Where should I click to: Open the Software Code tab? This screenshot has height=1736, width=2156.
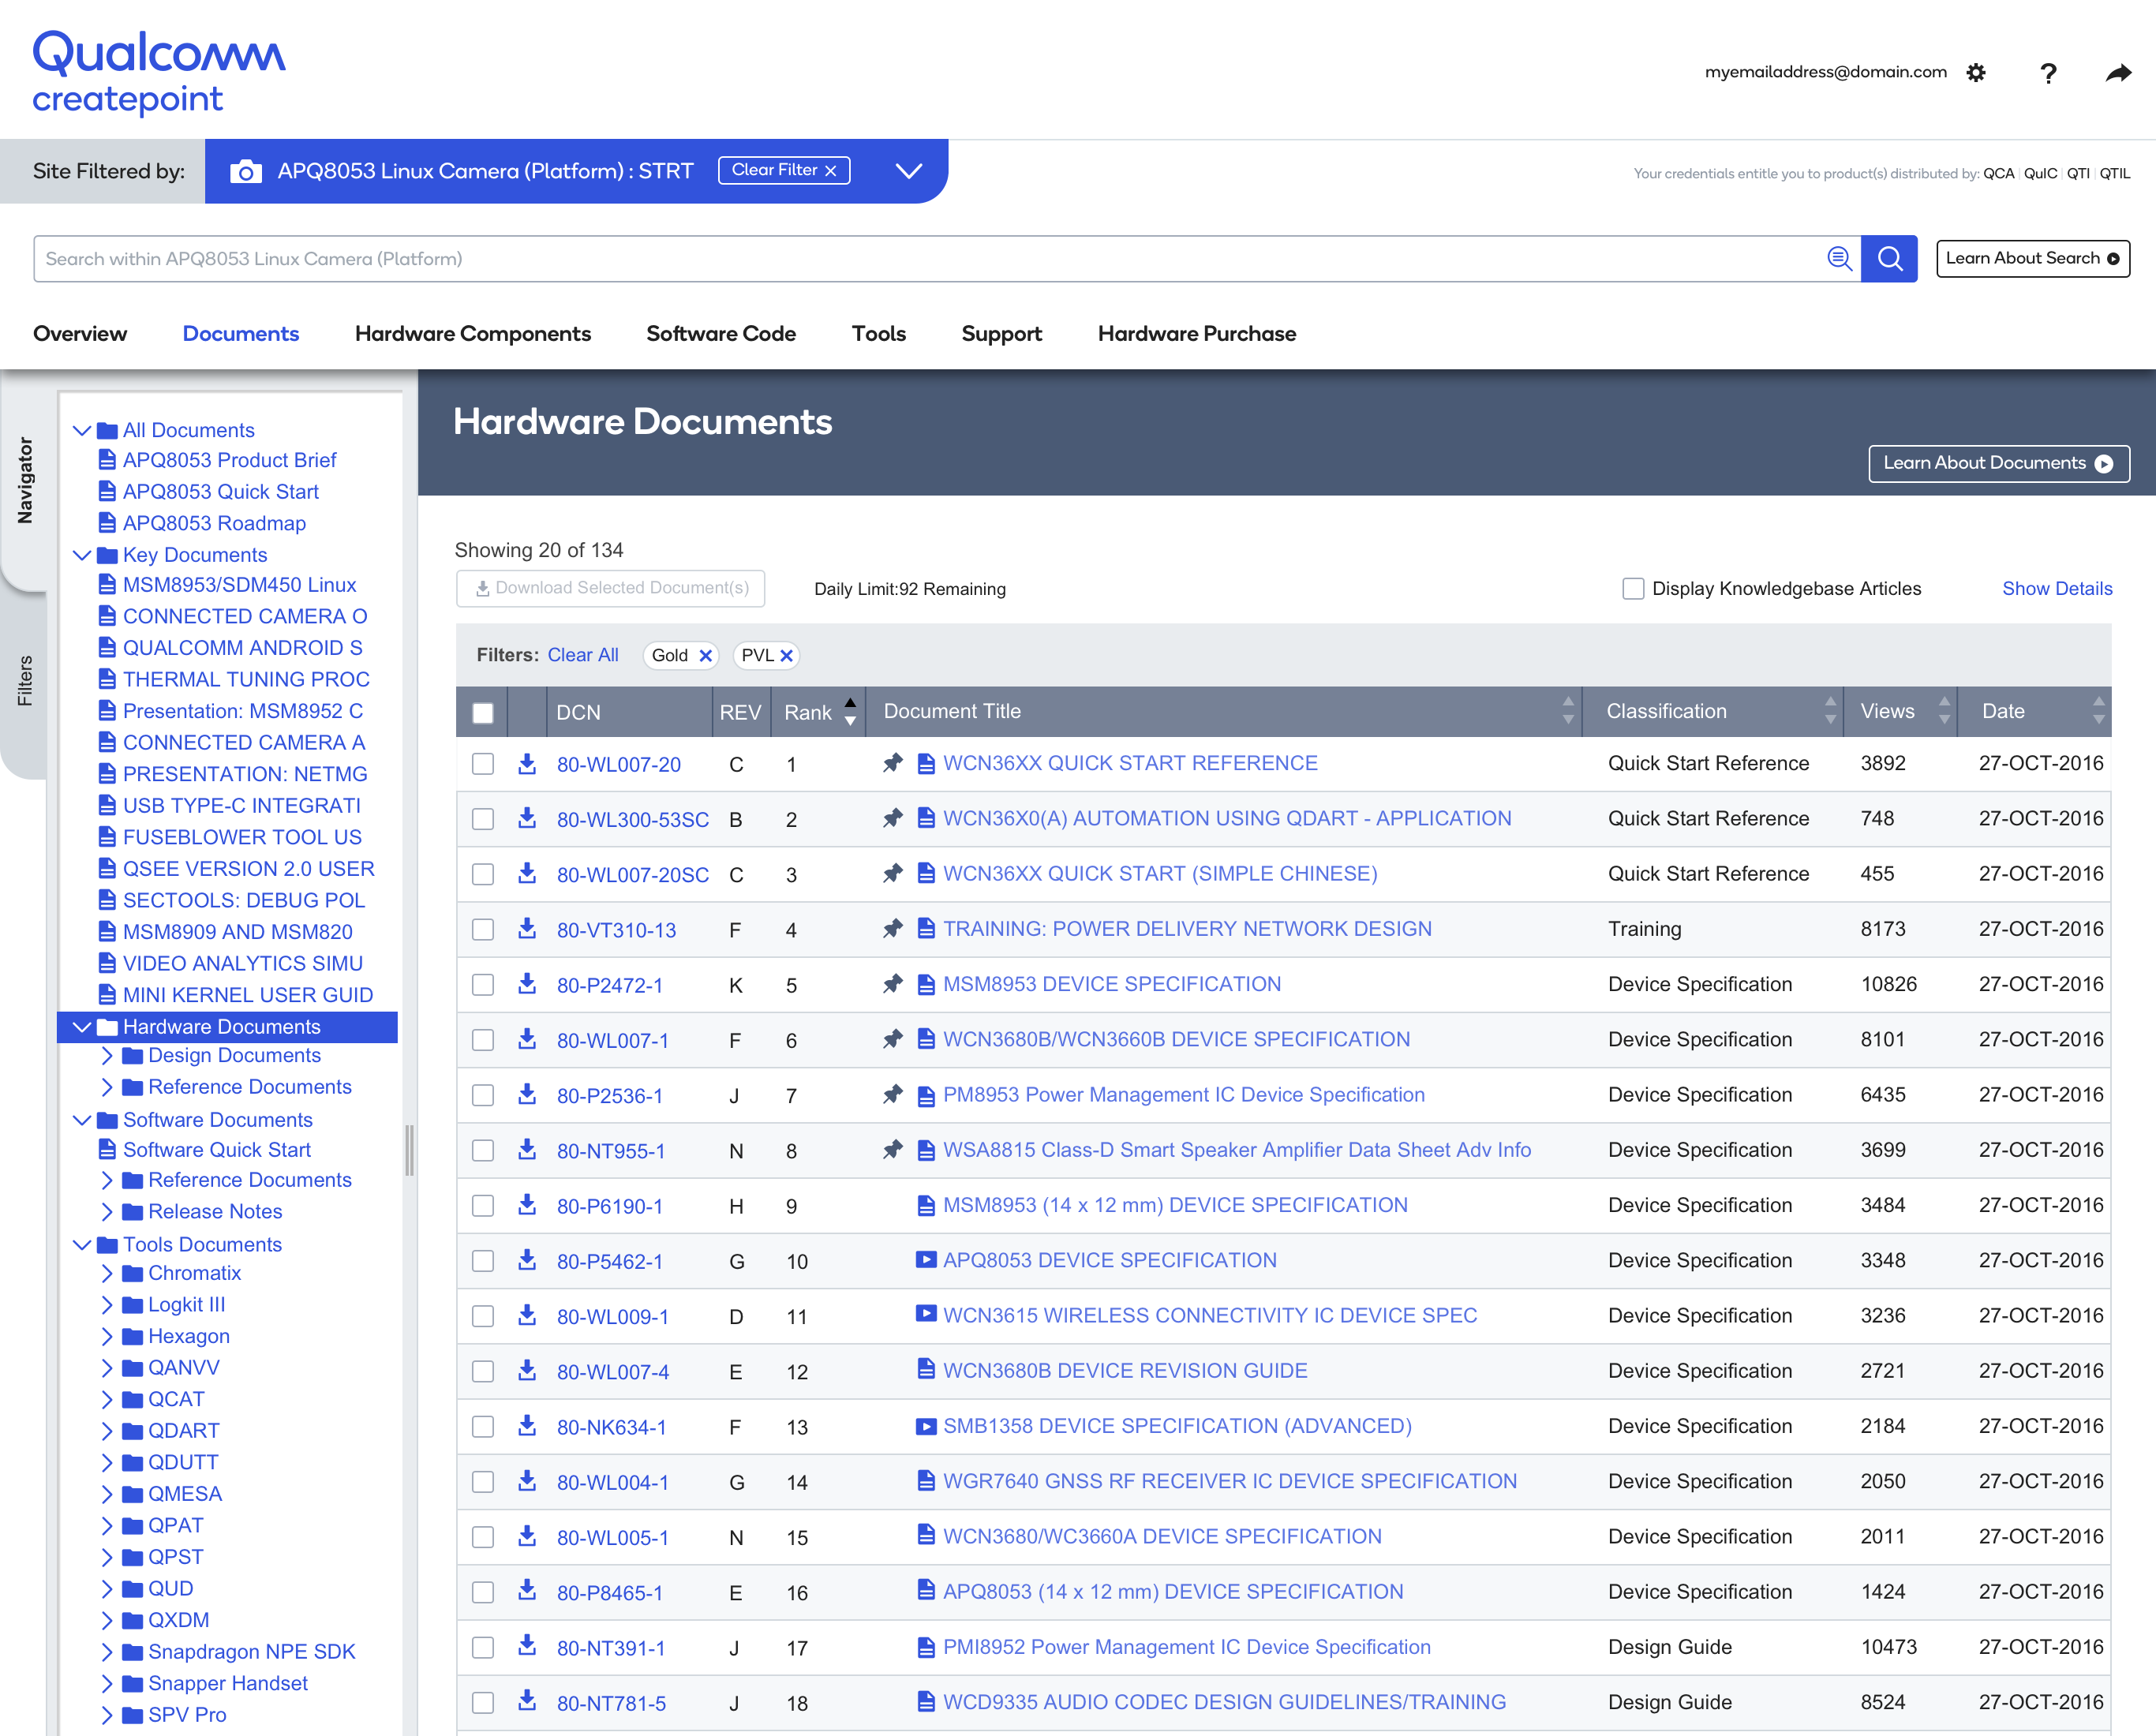[x=720, y=334]
